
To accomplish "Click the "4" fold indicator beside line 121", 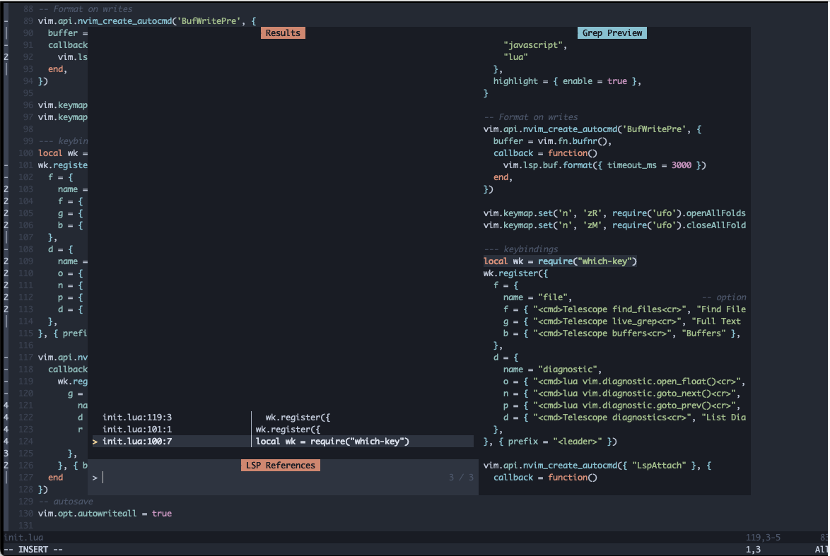I will (4, 405).
